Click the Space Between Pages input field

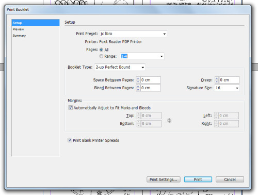pyautogui.click(x=151, y=80)
